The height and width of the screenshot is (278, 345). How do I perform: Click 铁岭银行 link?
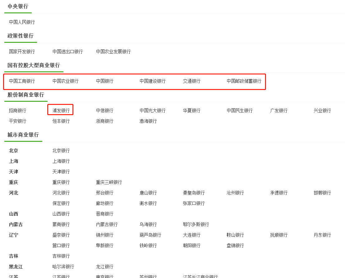148,245
